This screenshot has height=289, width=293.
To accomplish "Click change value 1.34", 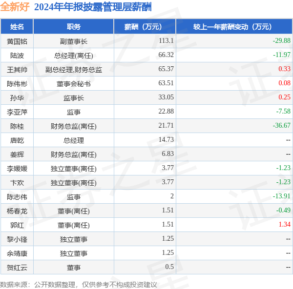I will coord(284,225).
